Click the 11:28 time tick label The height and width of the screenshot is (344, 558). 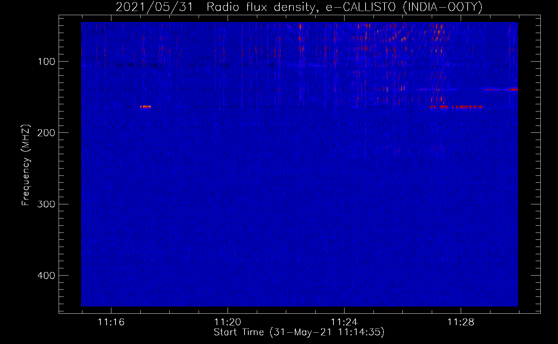(x=461, y=322)
